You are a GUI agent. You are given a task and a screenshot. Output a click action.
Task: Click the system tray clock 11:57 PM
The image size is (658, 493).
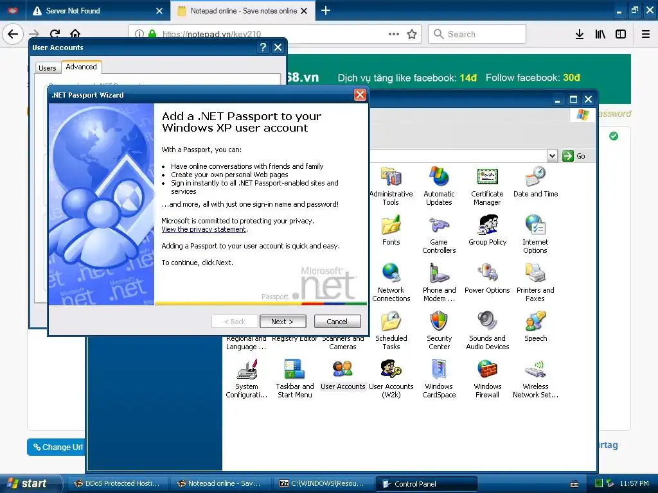click(634, 483)
